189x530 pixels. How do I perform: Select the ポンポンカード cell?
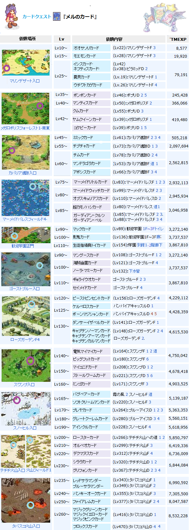point(91,95)
